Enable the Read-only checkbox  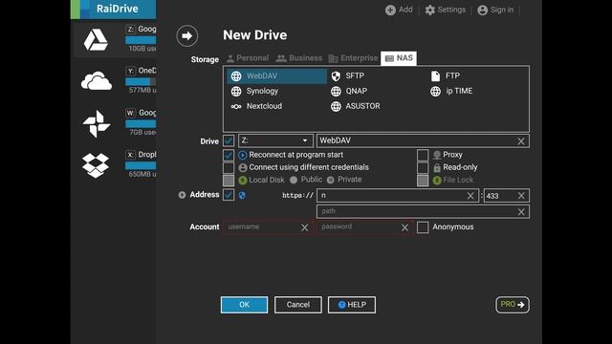(x=423, y=168)
